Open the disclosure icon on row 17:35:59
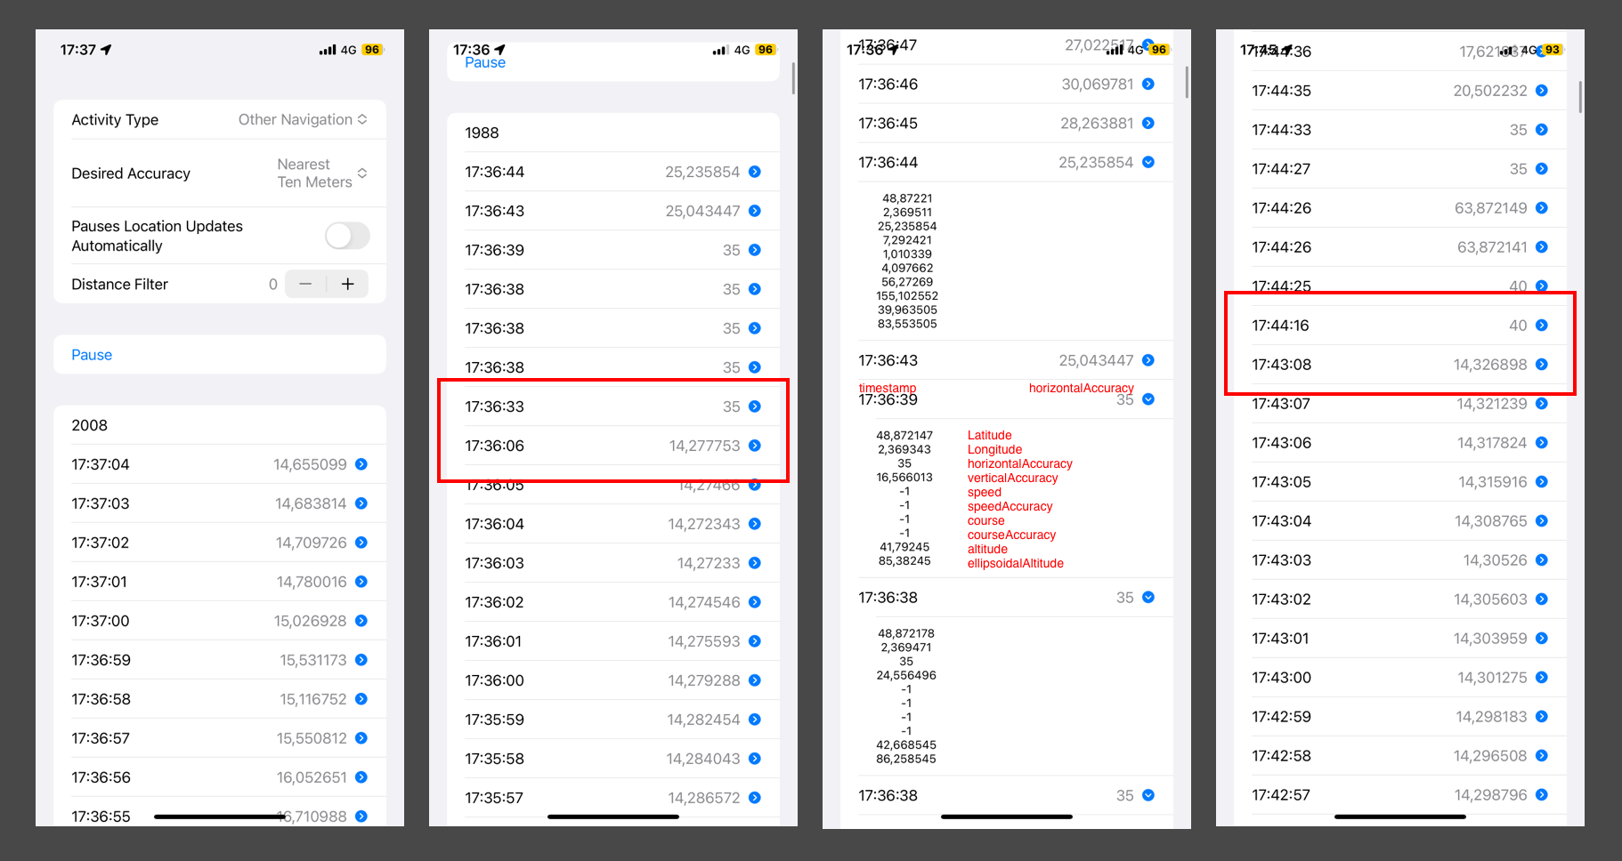The image size is (1622, 861). (x=755, y=720)
